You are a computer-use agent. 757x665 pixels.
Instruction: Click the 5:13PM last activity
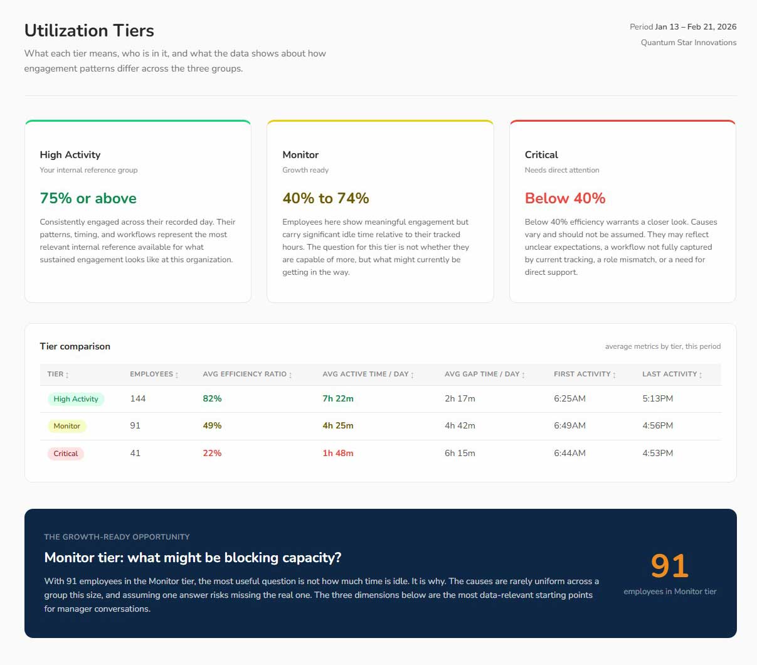[x=658, y=398]
